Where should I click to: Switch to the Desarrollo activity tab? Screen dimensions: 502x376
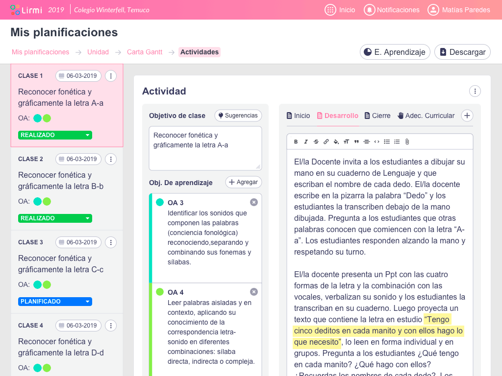click(x=338, y=116)
